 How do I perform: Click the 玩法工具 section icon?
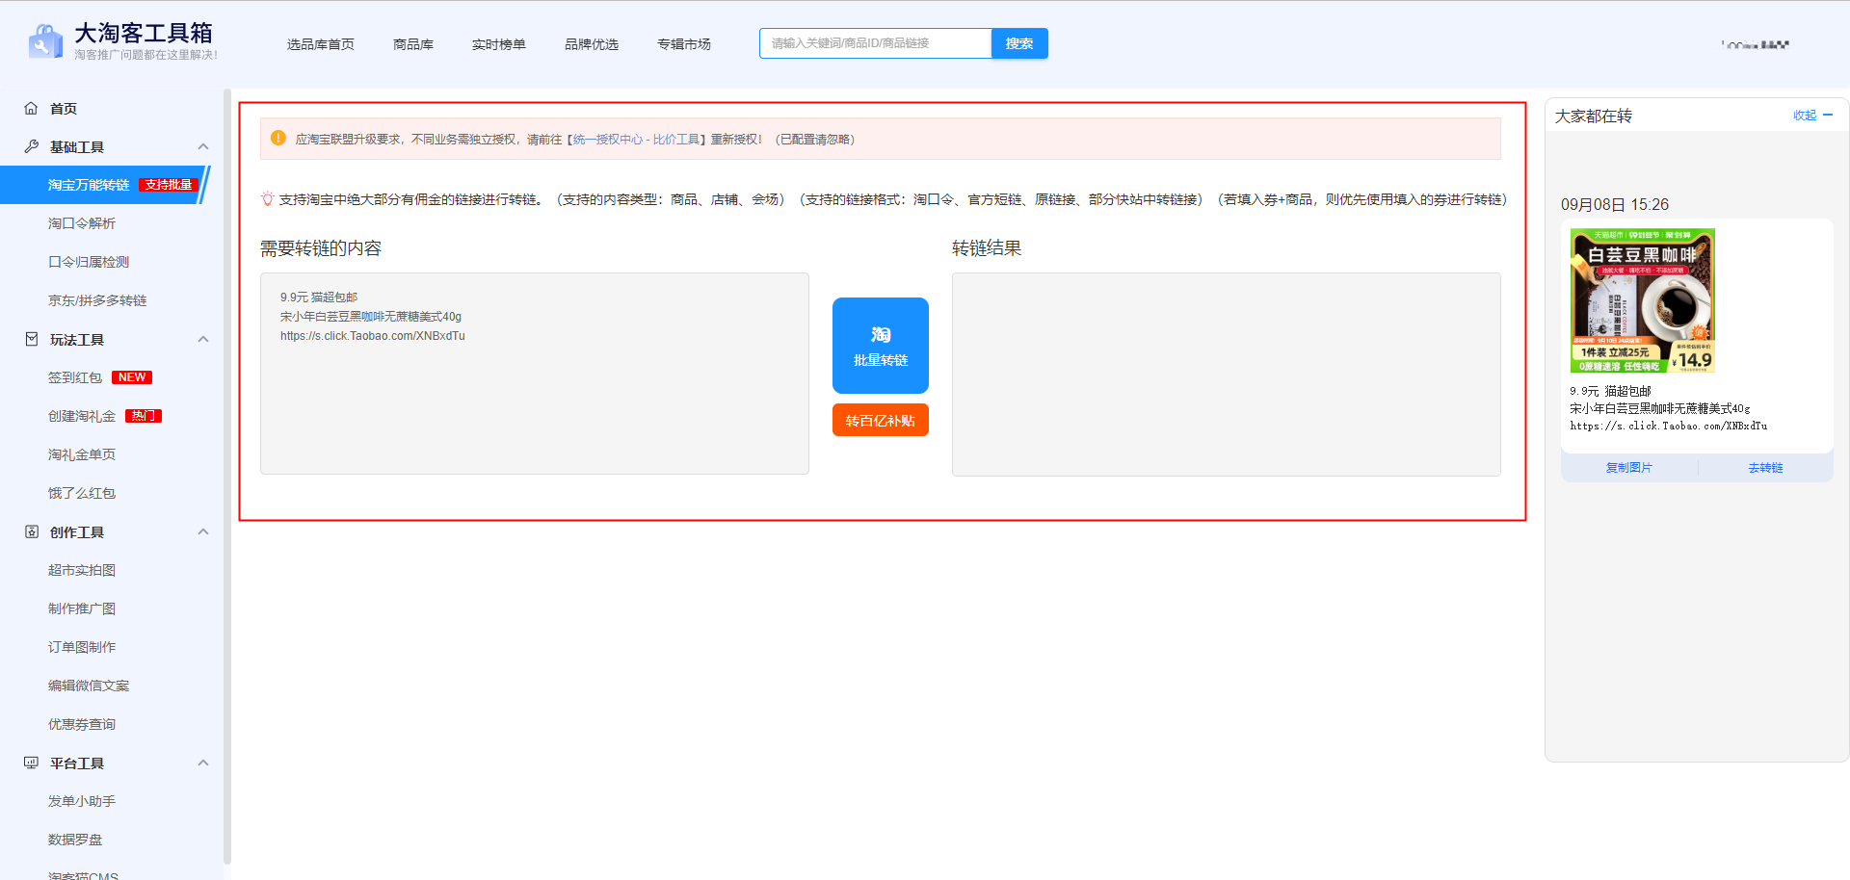31,340
